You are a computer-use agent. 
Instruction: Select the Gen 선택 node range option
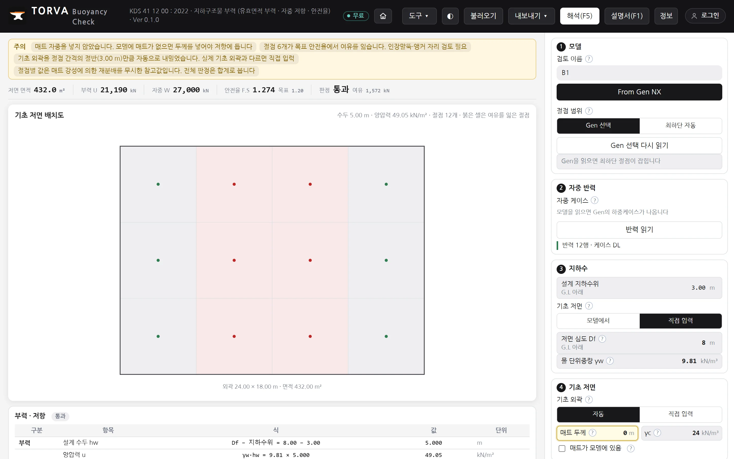point(598,126)
